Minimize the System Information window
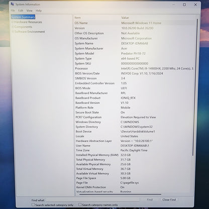This screenshot has width=209, height=209. [x=174, y=5]
